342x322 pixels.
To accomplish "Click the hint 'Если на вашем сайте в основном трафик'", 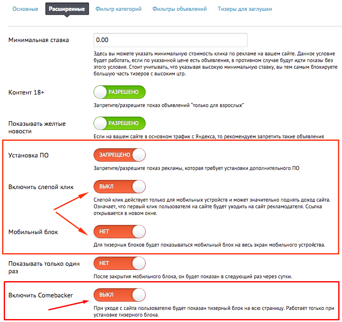I will (209, 137).
